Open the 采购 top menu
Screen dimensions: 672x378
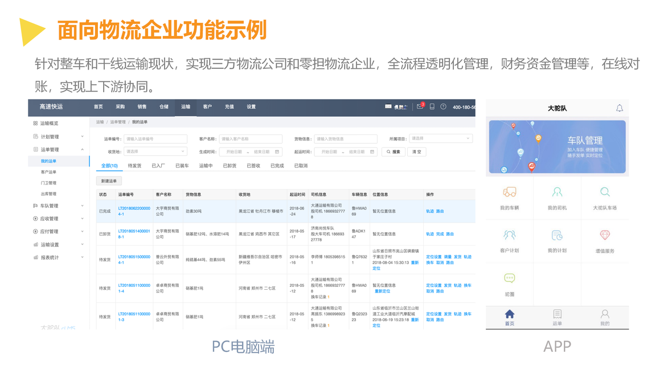click(x=120, y=106)
